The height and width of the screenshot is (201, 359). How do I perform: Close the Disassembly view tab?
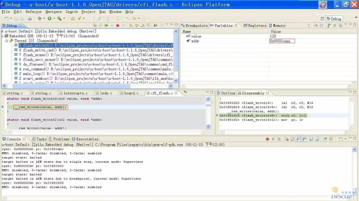(268, 93)
